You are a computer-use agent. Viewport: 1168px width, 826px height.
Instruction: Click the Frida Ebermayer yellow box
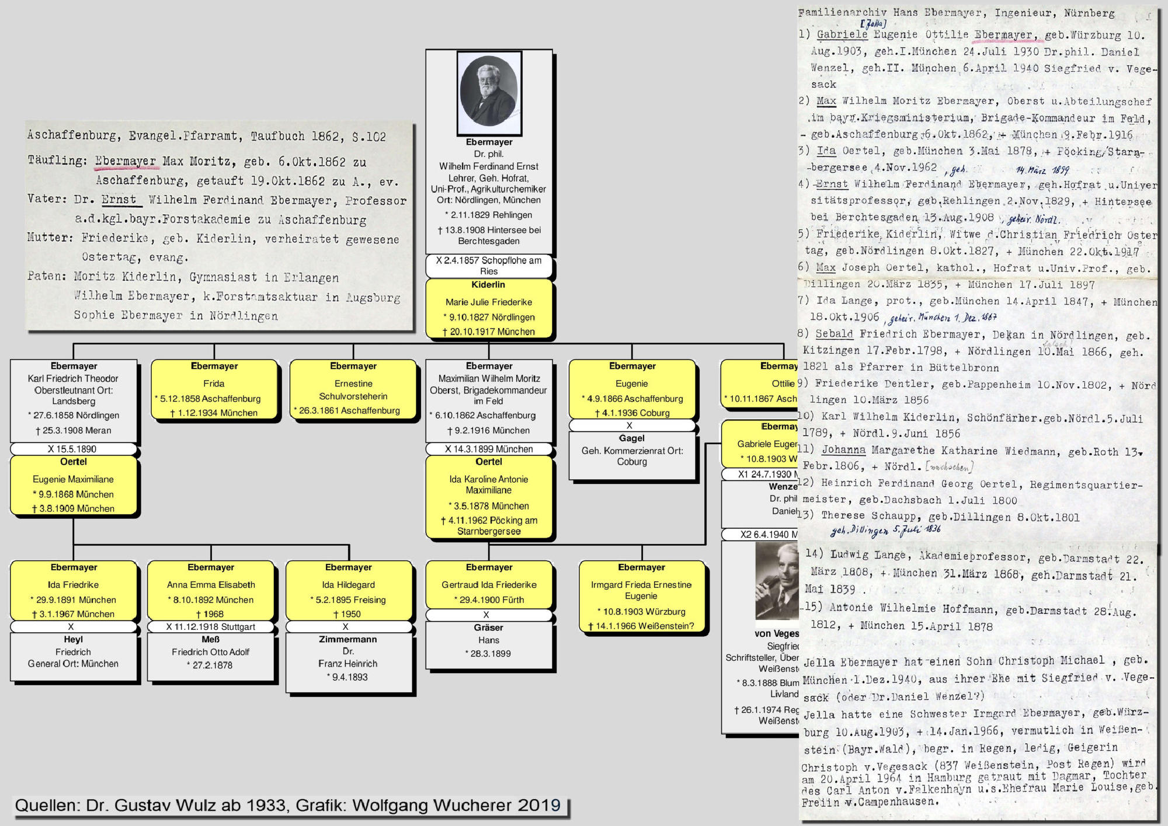[214, 389]
